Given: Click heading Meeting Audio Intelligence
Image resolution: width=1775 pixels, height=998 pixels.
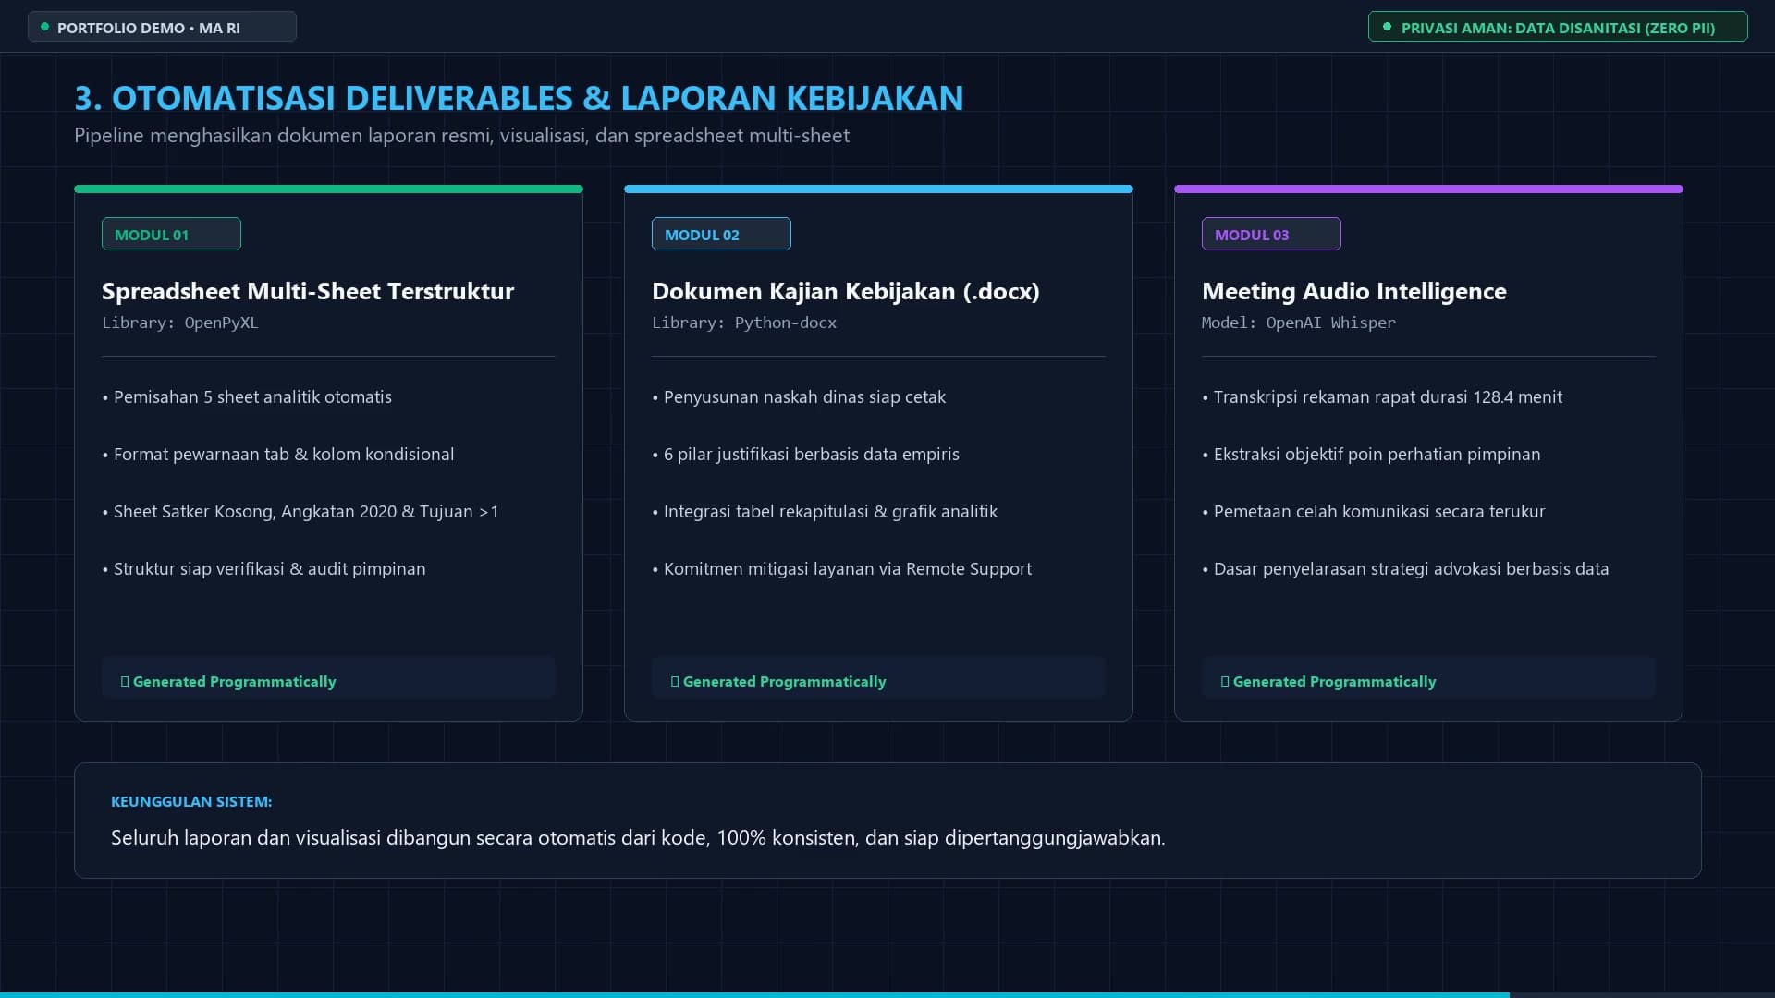Looking at the screenshot, I should coord(1354,291).
